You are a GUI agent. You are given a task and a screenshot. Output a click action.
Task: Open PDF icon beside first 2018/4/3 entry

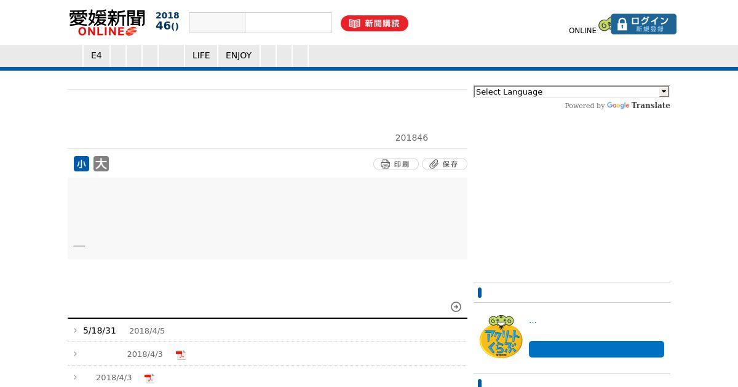click(x=180, y=354)
